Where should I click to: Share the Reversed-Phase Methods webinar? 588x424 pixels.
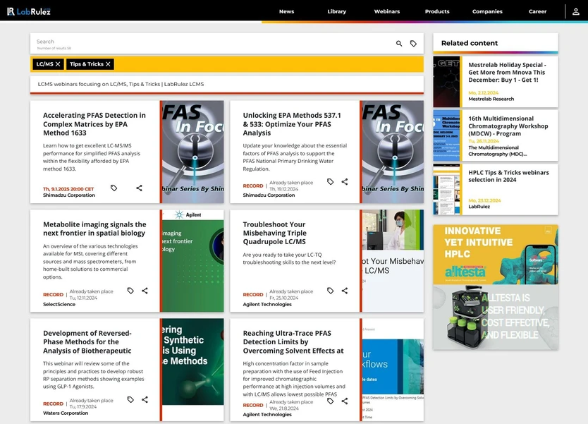click(x=145, y=399)
